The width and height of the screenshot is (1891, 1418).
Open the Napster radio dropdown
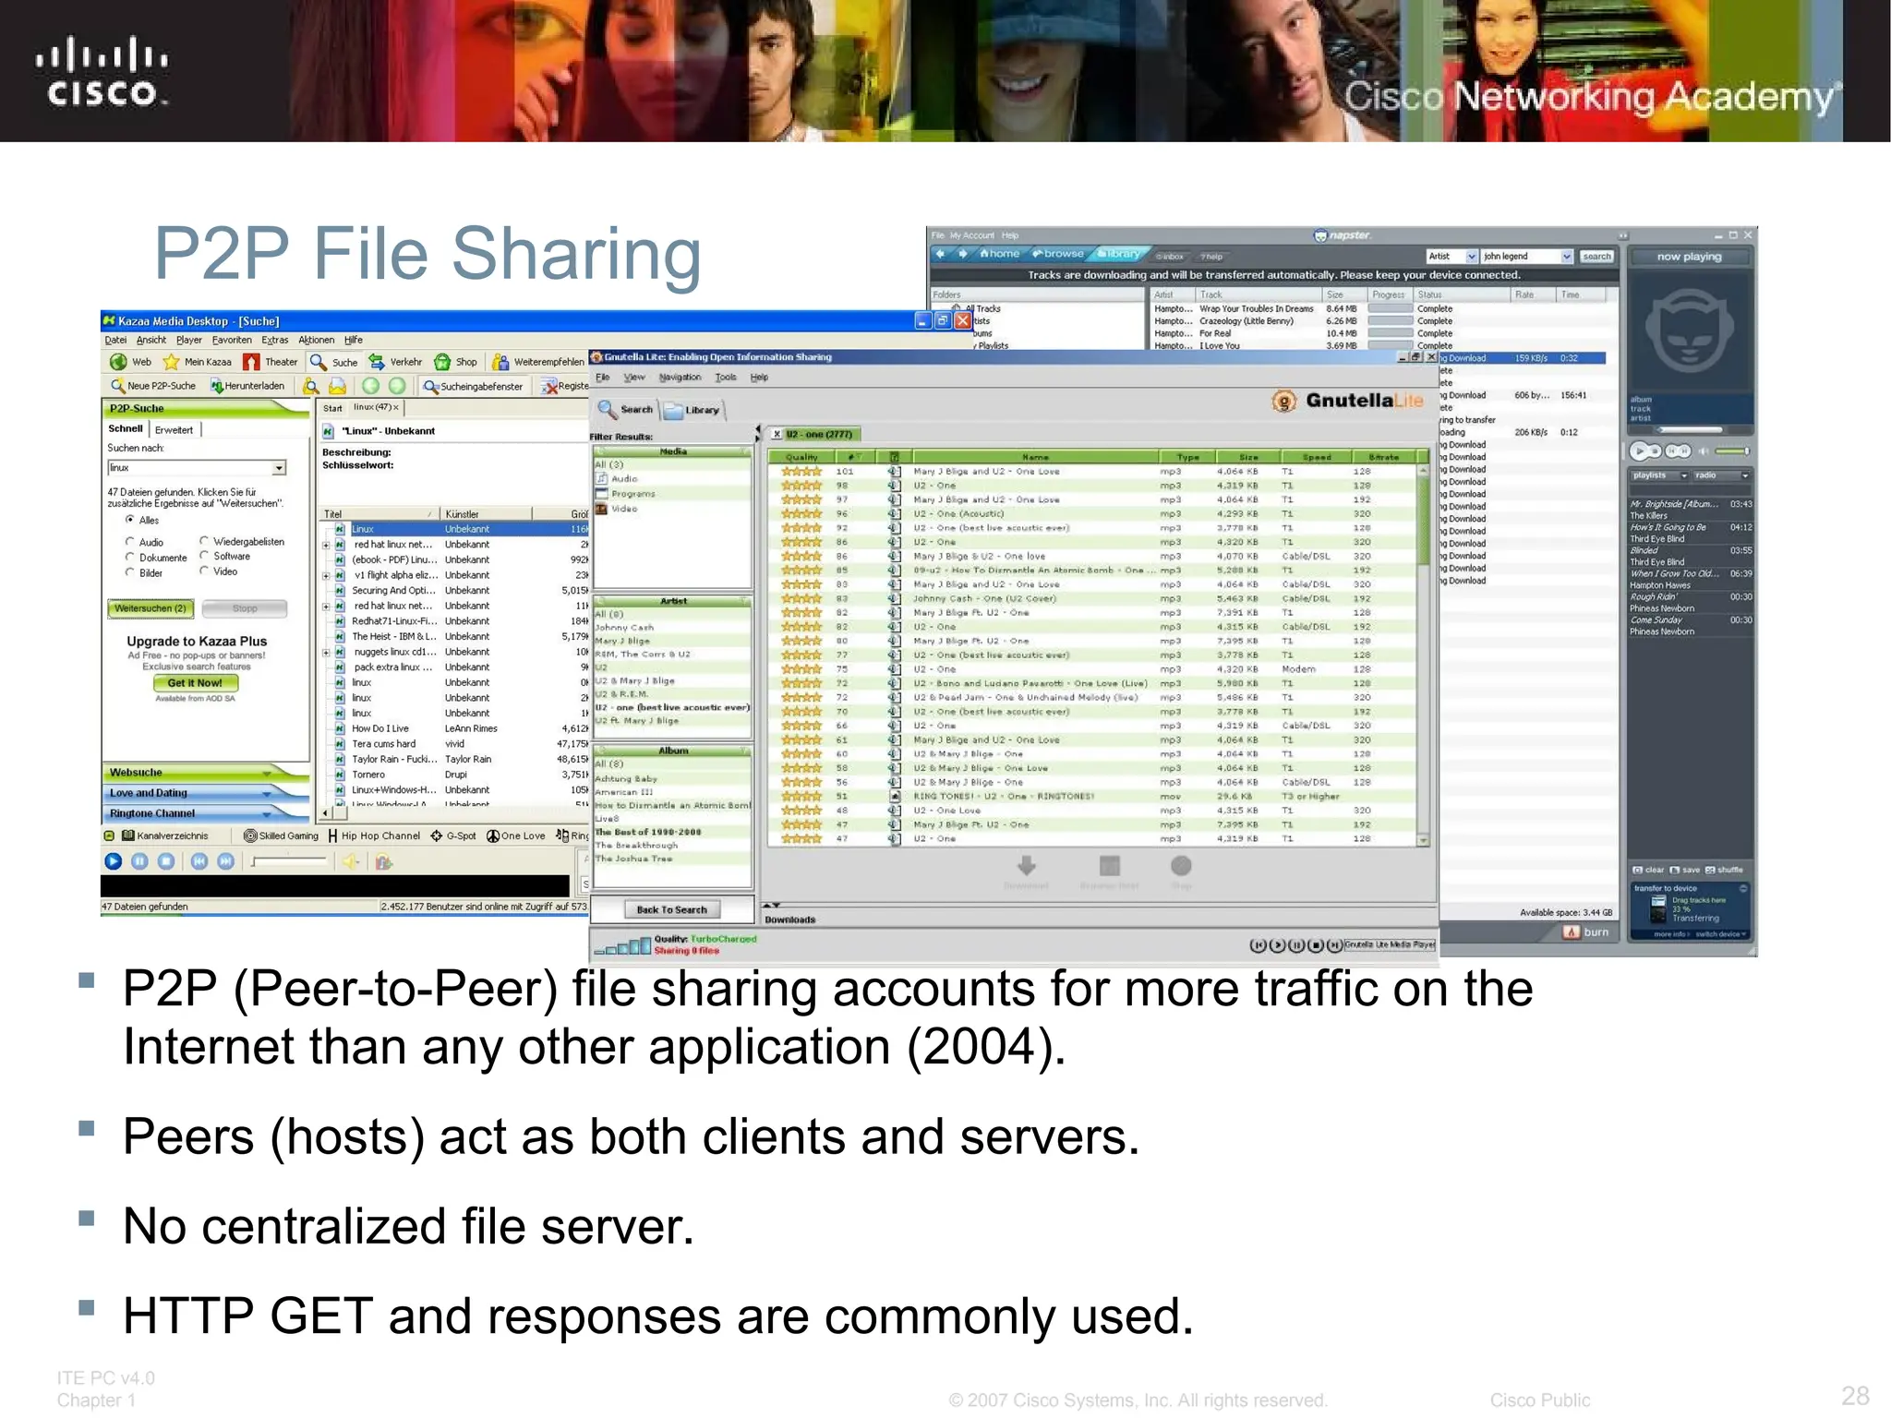coord(1721,475)
